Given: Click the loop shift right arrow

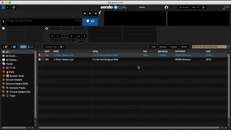Looking at the screenshot, I should (83, 40).
